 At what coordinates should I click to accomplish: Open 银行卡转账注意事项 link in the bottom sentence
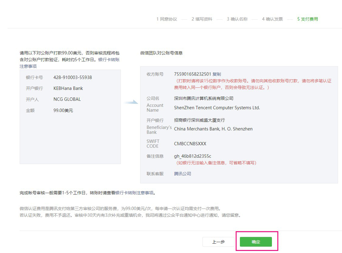pyautogui.click(x=134, y=193)
